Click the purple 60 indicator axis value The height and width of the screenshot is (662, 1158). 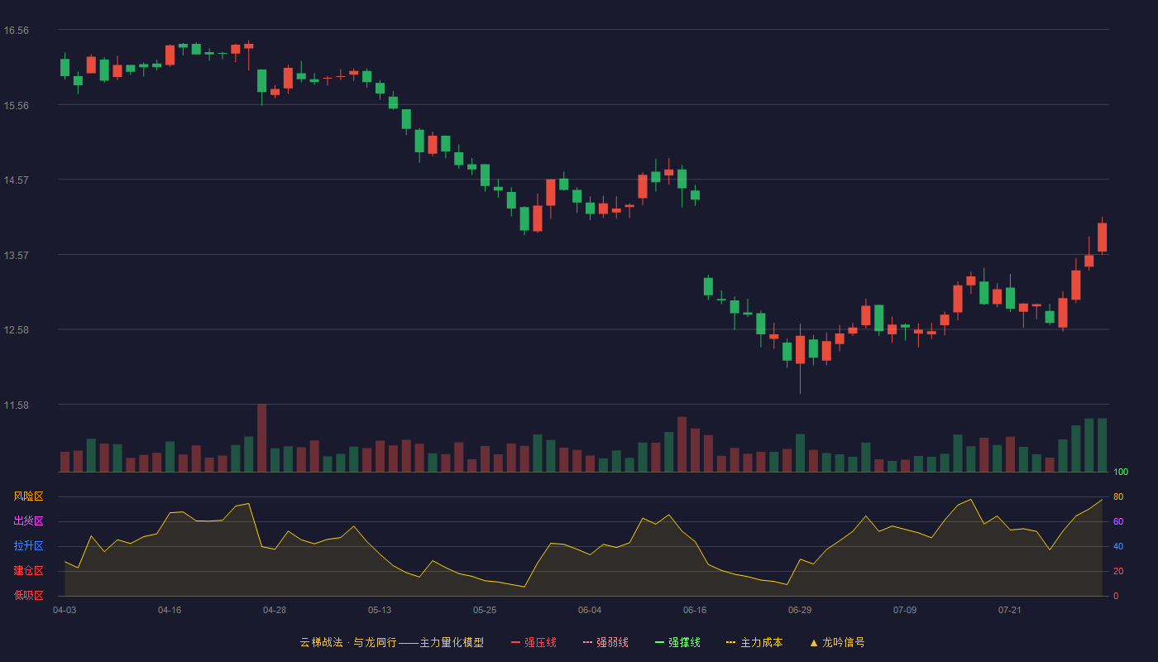pyautogui.click(x=1118, y=521)
